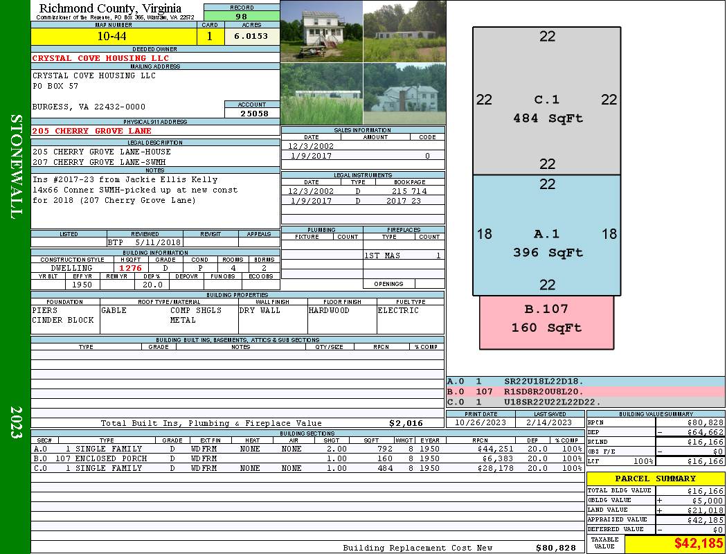
Task: Select the map number 10-44 field
Action: (114, 37)
